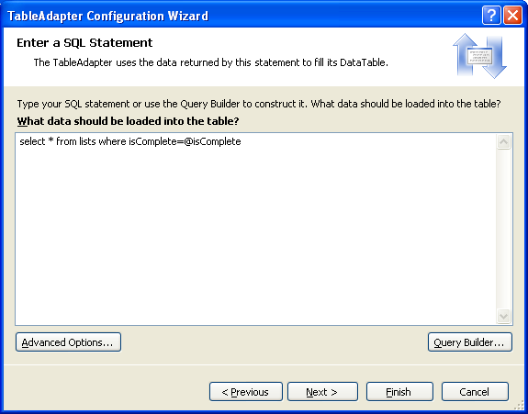Viewport: 528px width, 414px height.
Task: Proceed with the Next button
Action: (322, 392)
